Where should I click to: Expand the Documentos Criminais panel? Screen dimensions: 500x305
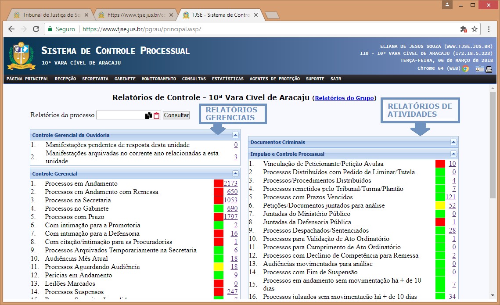click(x=453, y=142)
